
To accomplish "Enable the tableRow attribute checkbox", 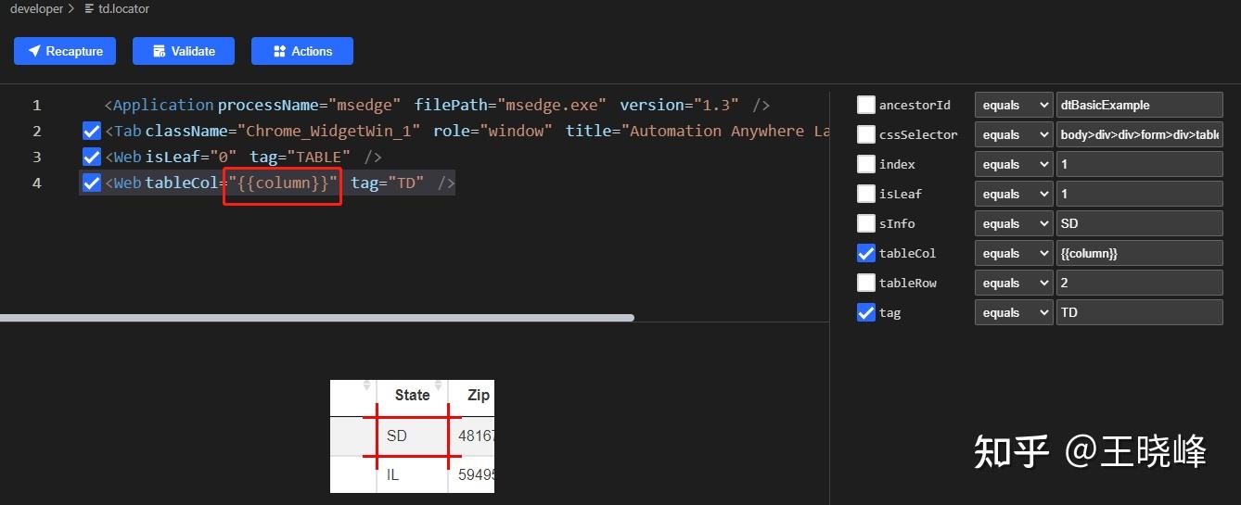I will click(x=866, y=283).
